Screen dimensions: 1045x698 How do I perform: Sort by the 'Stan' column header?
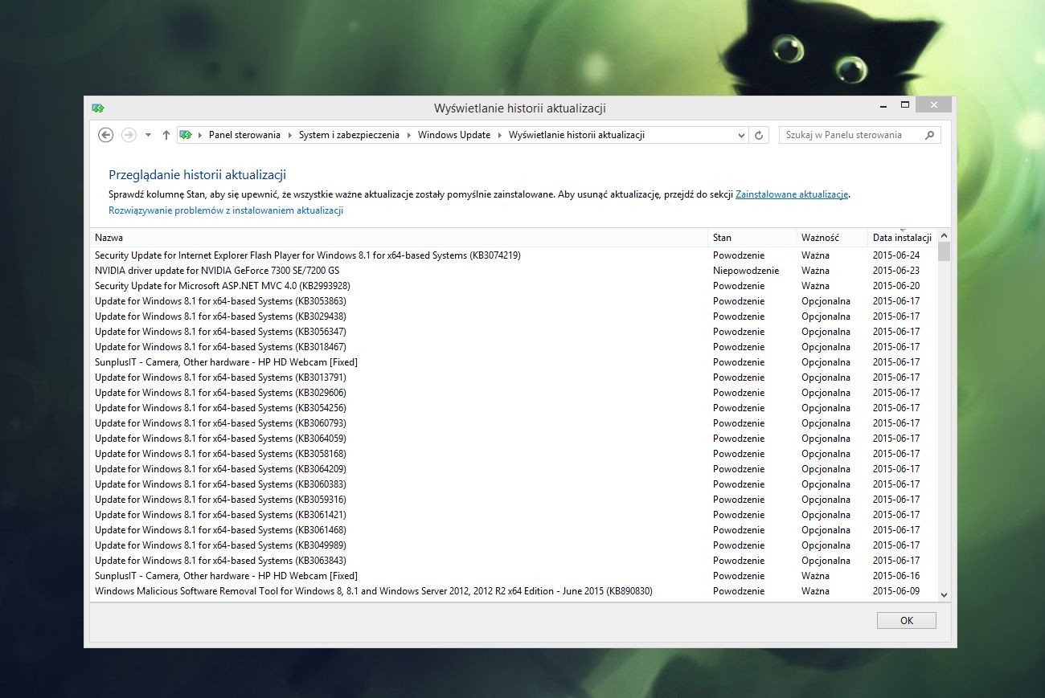(x=752, y=238)
